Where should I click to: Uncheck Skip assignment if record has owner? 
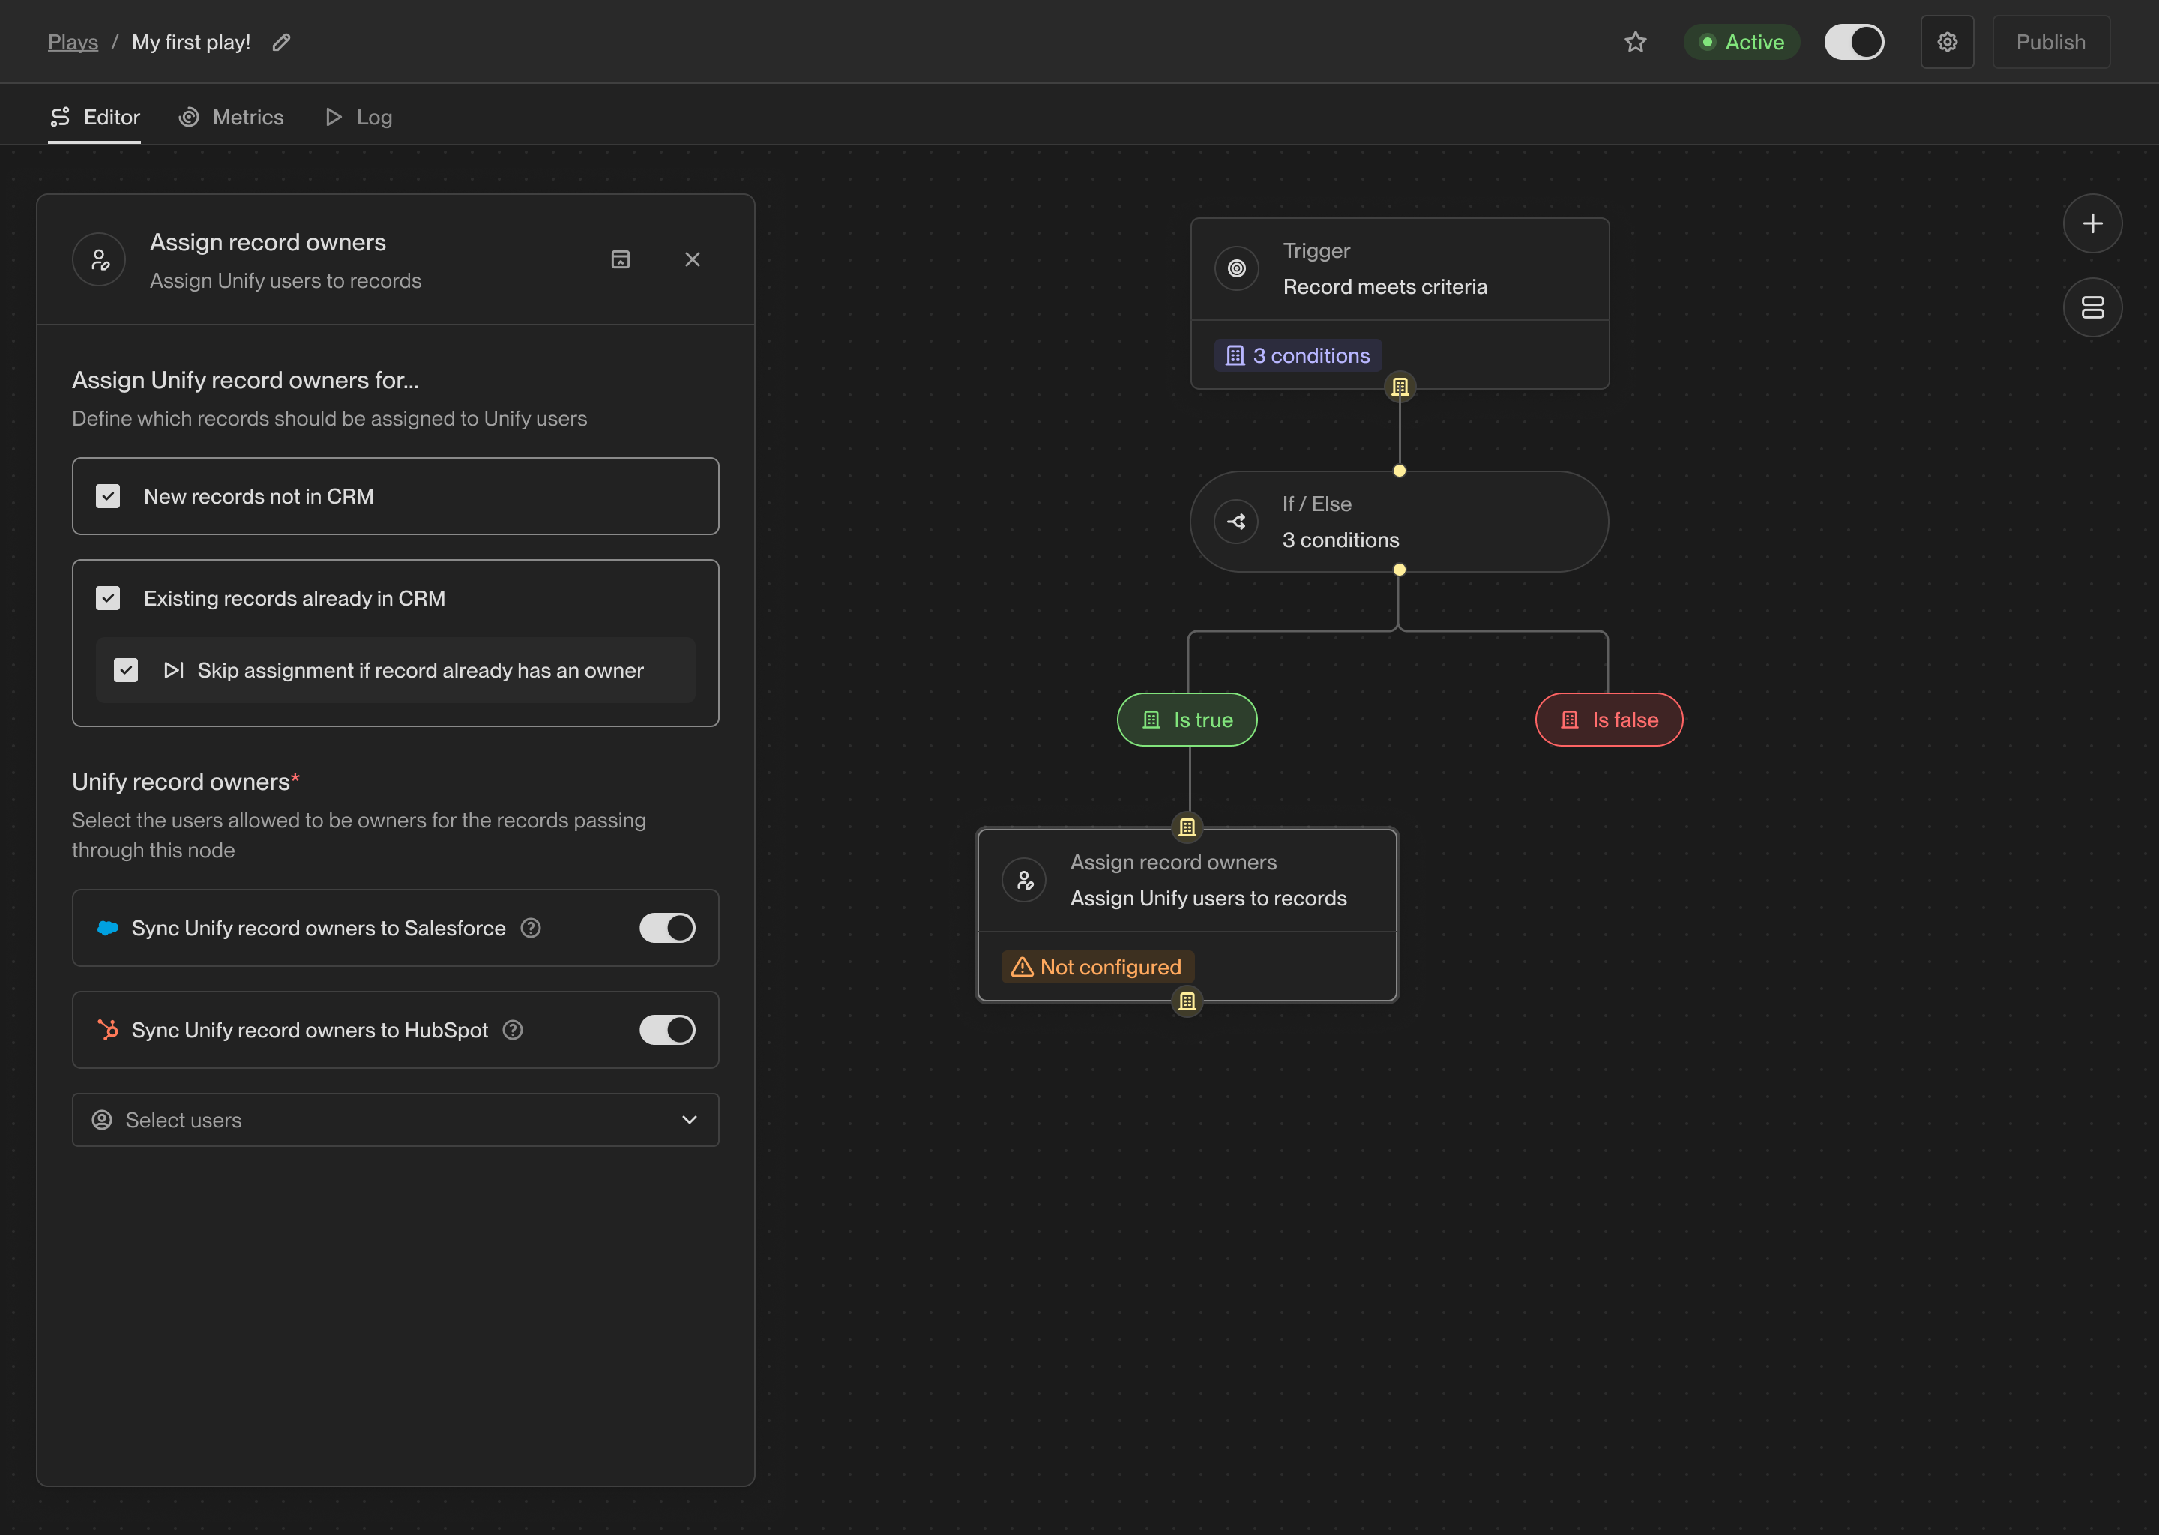coord(126,670)
